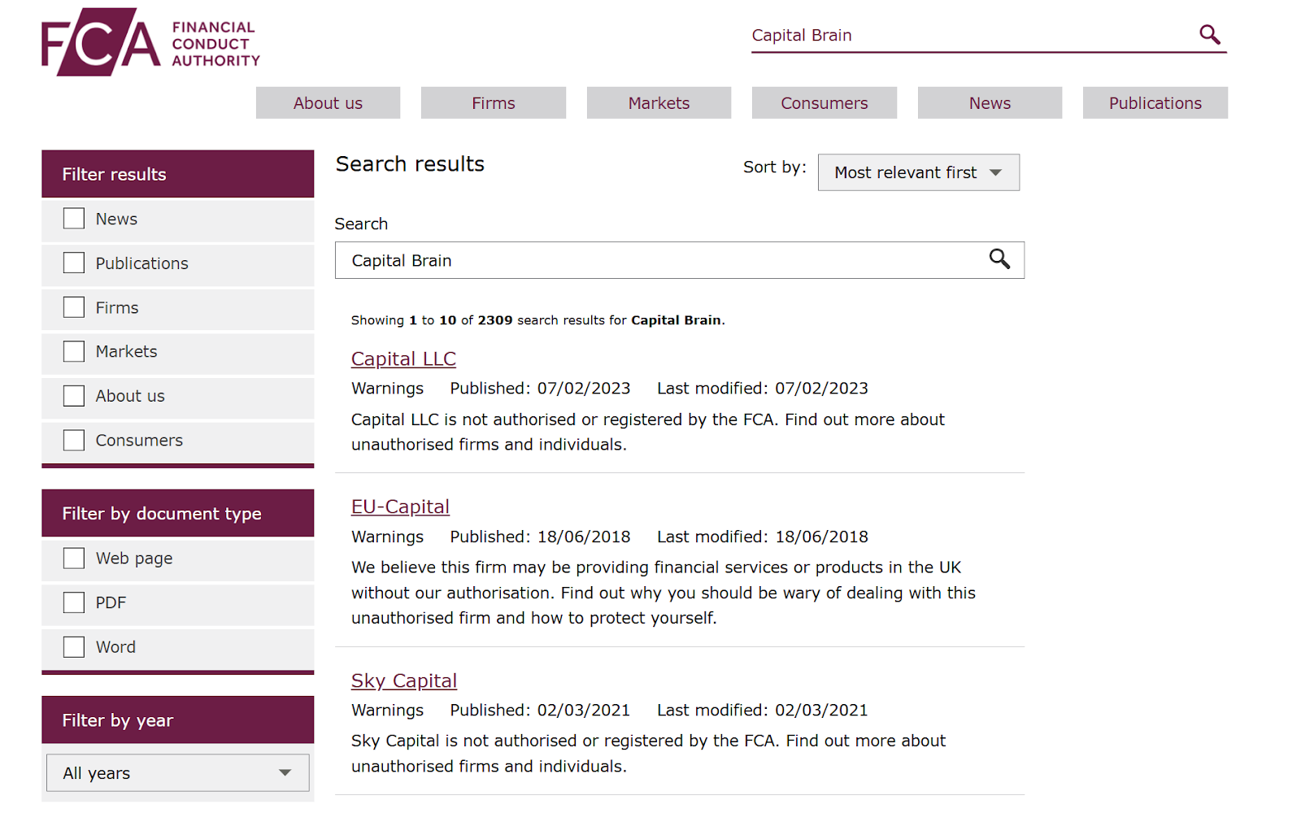Open the About us menu
This screenshot has width=1301, height=813.
tap(328, 103)
